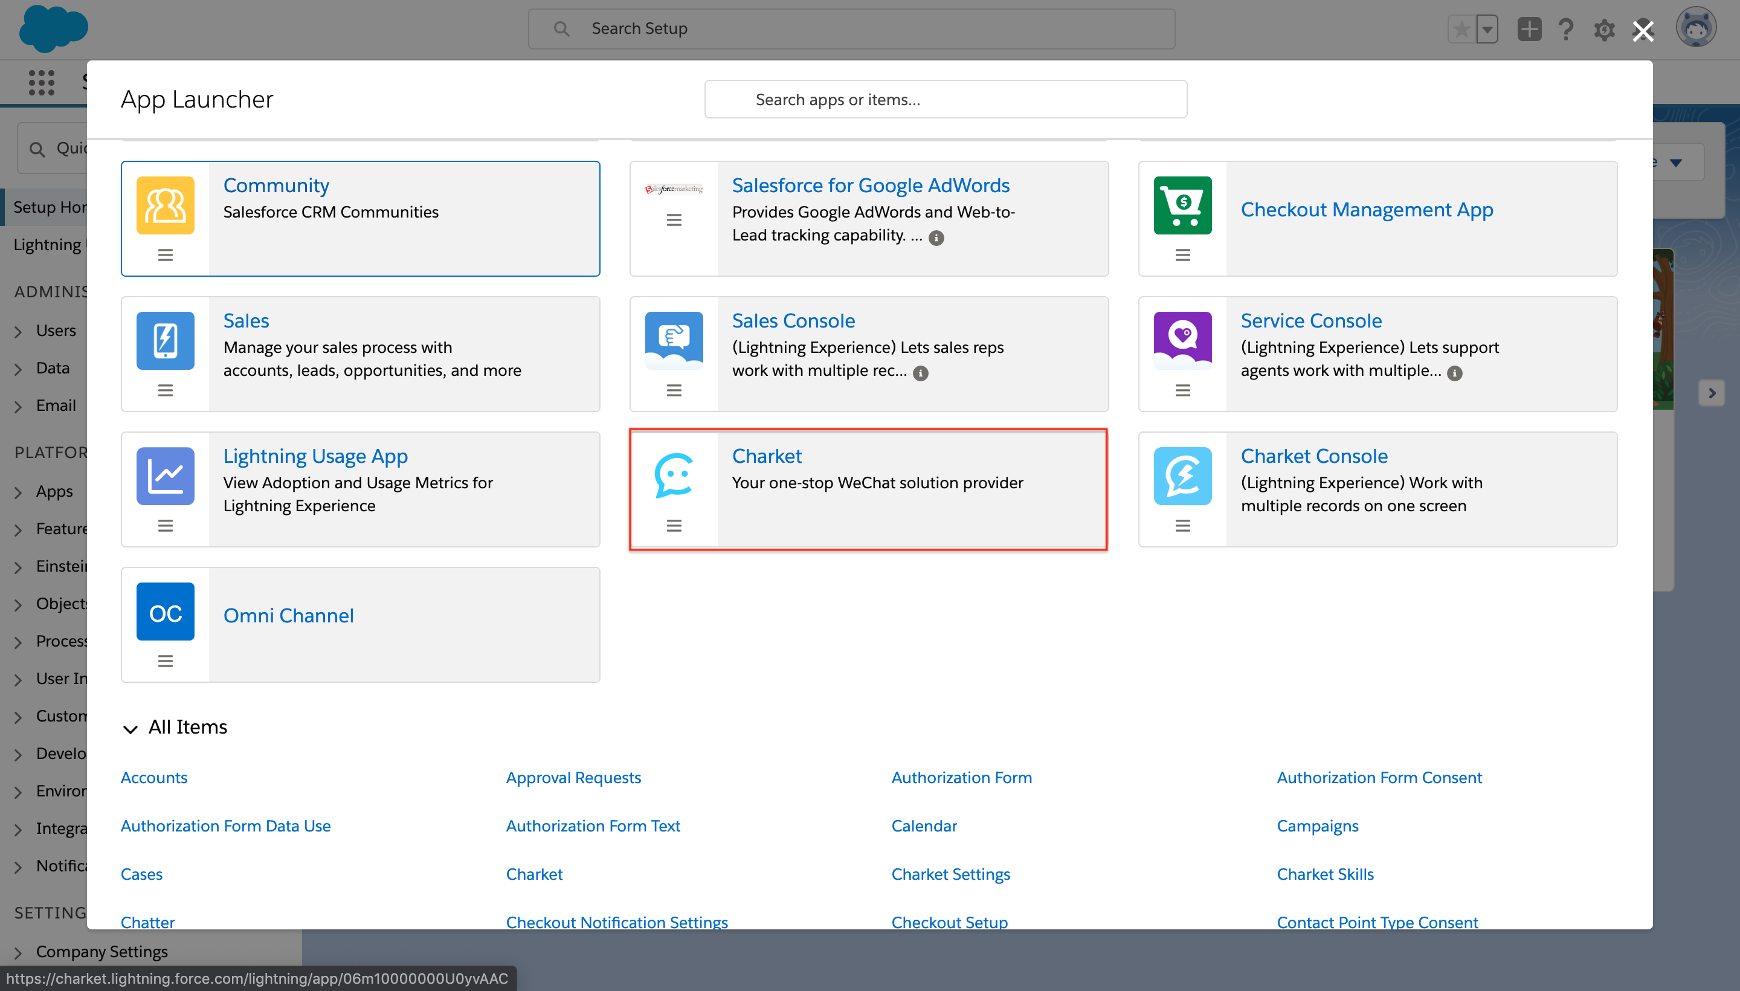The width and height of the screenshot is (1740, 991).
Task: Open the Checkout Management App link
Action: coord(1367,210)
